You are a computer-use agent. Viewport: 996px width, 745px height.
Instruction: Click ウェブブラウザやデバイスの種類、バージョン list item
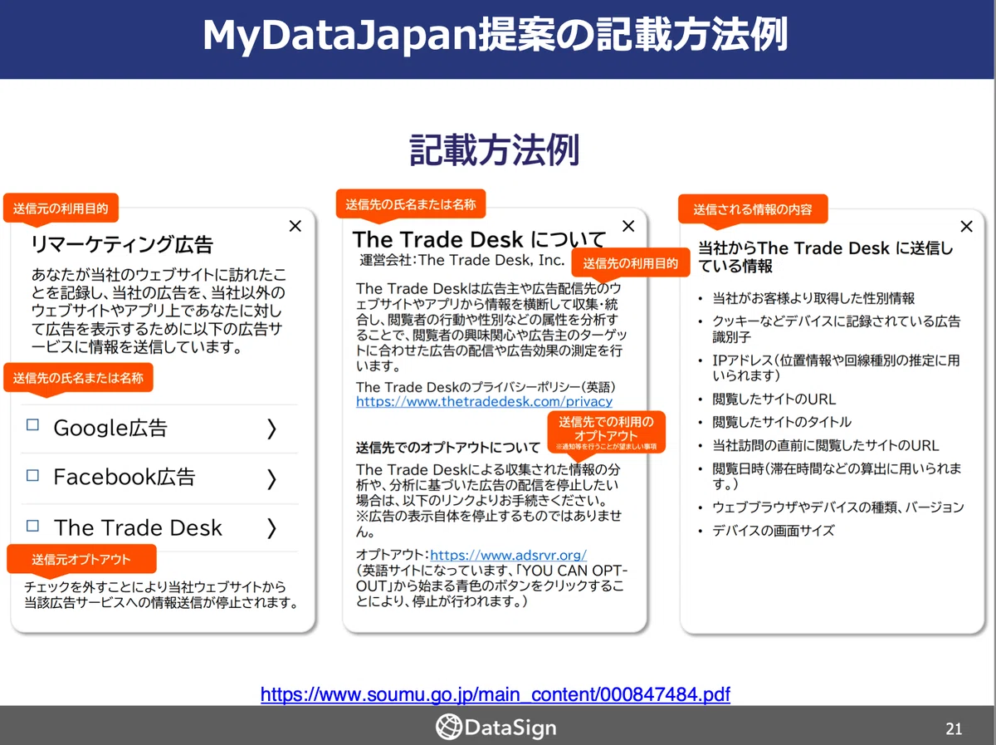pyautogui.click(x=838, y=507)
